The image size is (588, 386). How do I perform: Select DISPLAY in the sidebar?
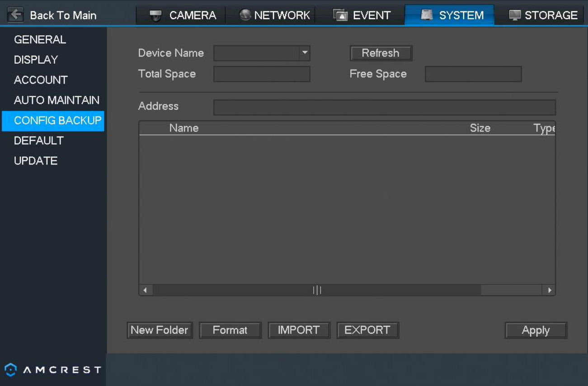pos(36,60)
